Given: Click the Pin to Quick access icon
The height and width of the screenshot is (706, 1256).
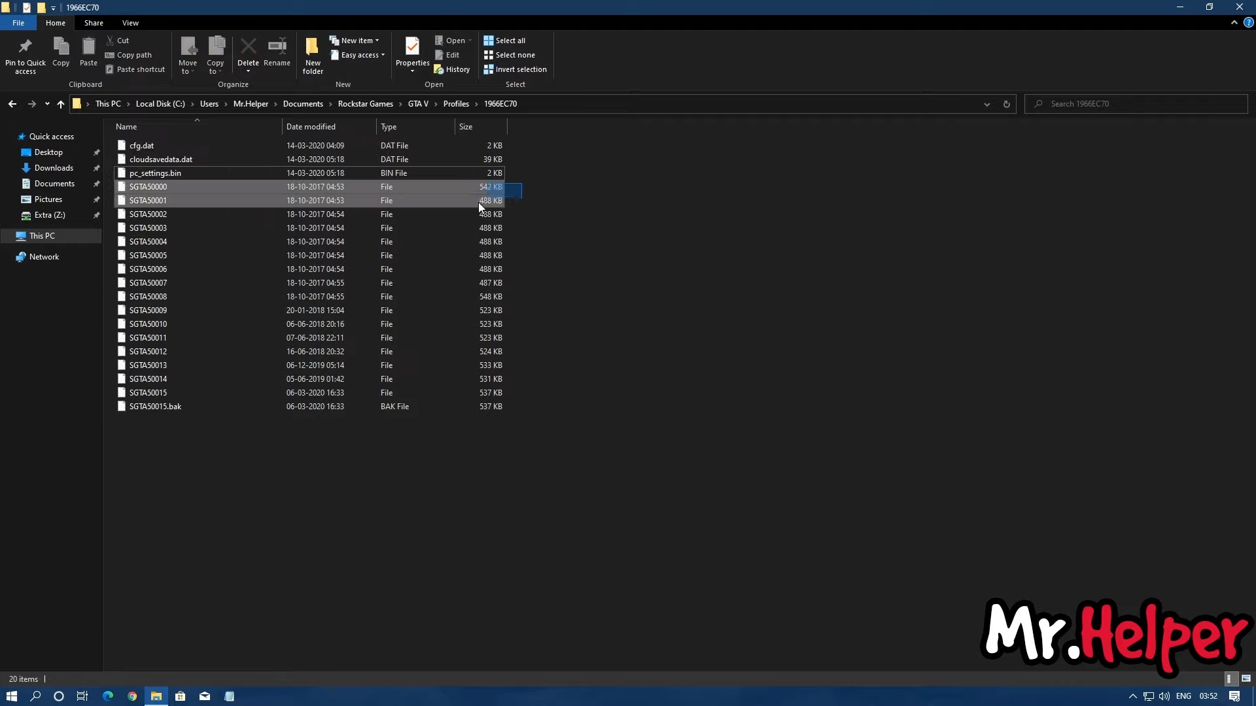Looking at the screenshot, I should point(25,47).
